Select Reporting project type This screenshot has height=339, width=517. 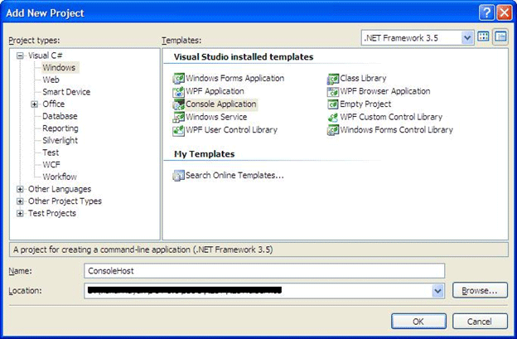(x=60, y=128)
